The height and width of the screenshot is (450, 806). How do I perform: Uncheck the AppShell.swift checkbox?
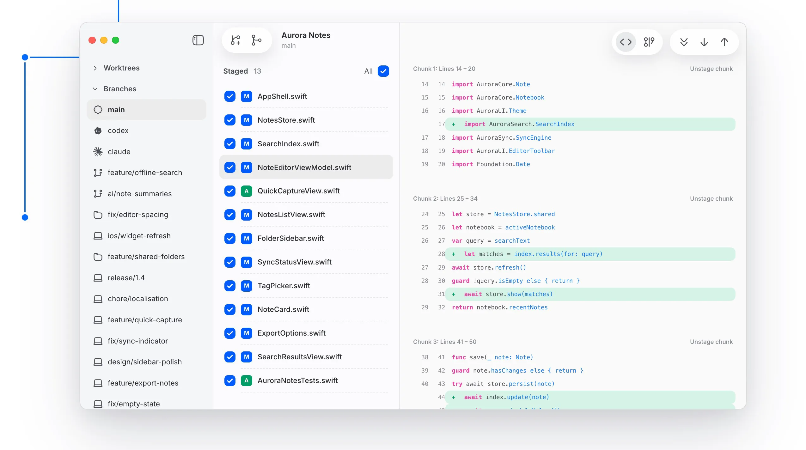tap(230, 96)
